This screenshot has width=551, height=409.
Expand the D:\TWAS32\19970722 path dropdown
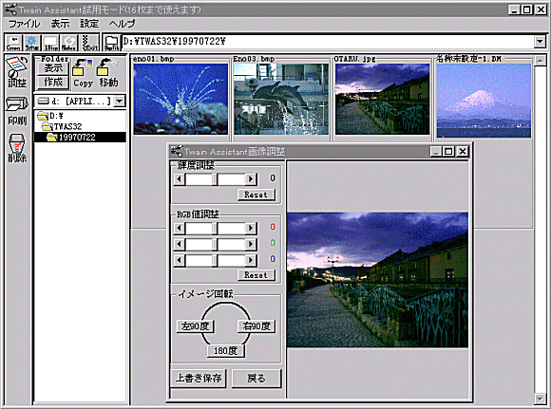click(x=540, y=42)
